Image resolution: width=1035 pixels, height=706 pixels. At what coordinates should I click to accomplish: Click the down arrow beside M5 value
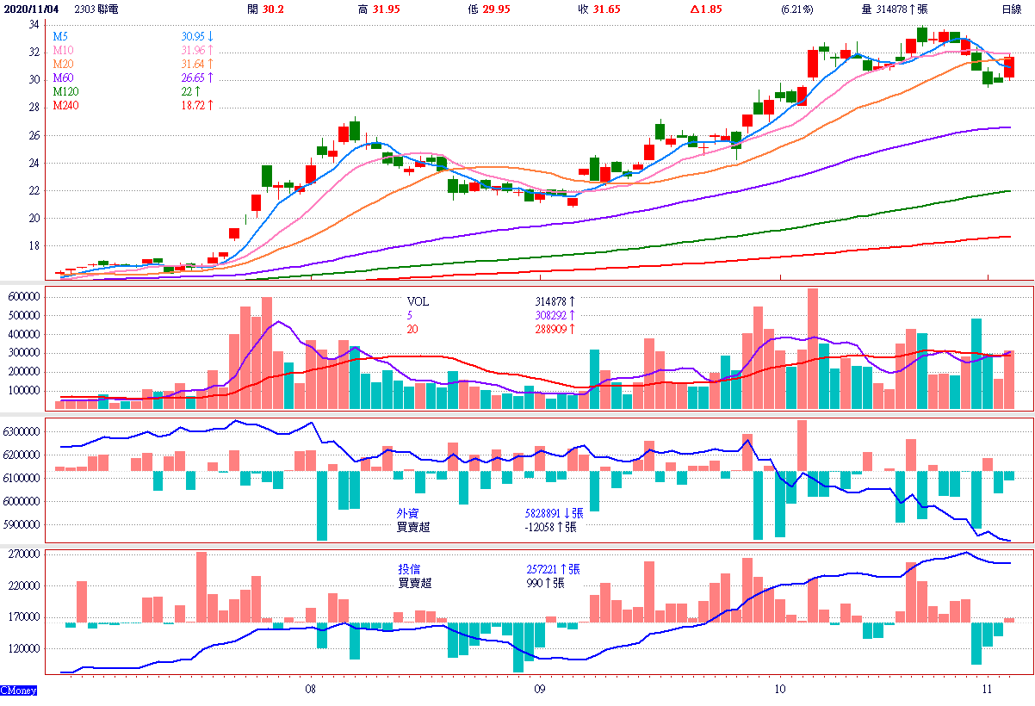211,38
